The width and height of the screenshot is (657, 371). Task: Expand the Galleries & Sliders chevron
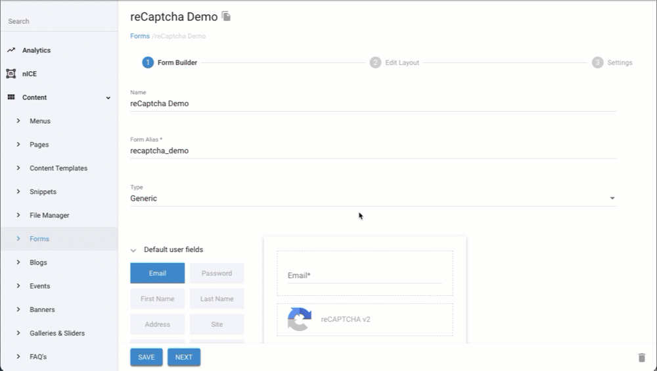18,332
